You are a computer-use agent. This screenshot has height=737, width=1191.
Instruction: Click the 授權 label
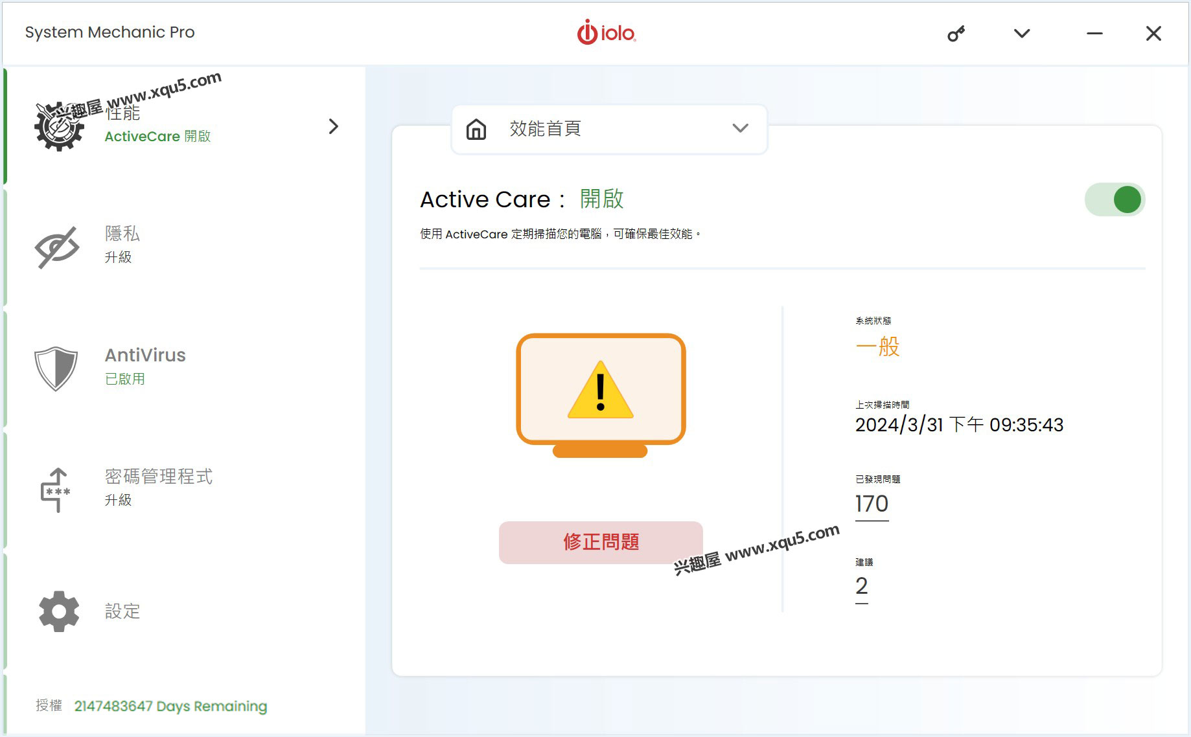coord(49,705)
